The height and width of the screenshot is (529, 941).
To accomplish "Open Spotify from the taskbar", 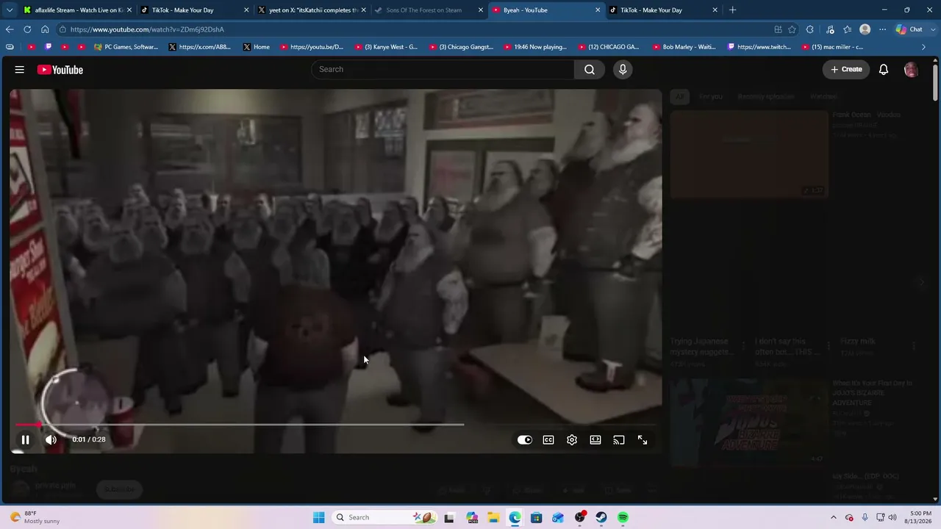I will (x=623, y=517).
